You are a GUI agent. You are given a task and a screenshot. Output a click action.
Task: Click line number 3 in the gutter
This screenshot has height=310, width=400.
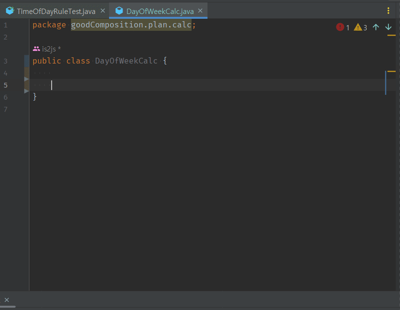tap(6, 61)
